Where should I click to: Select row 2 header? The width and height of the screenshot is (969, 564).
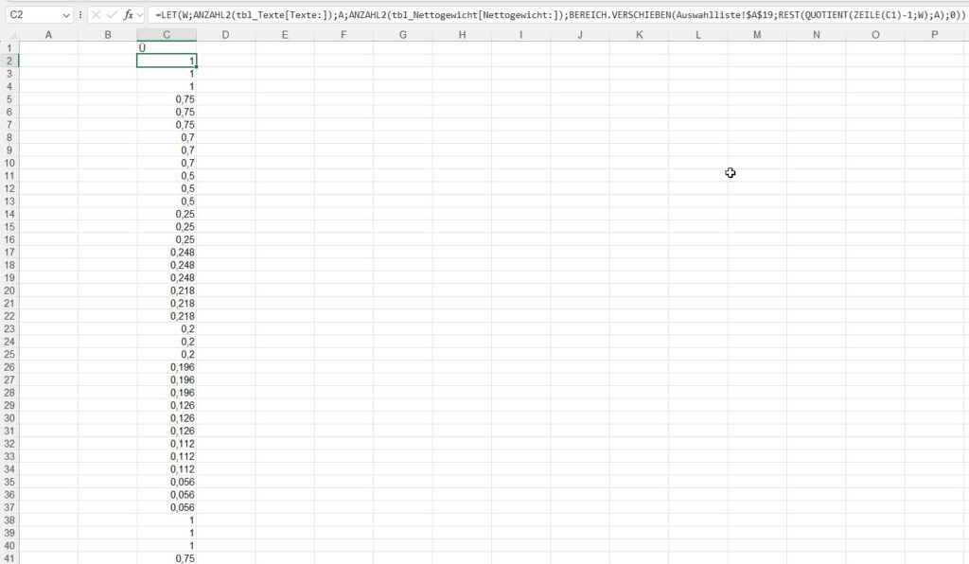9,61
